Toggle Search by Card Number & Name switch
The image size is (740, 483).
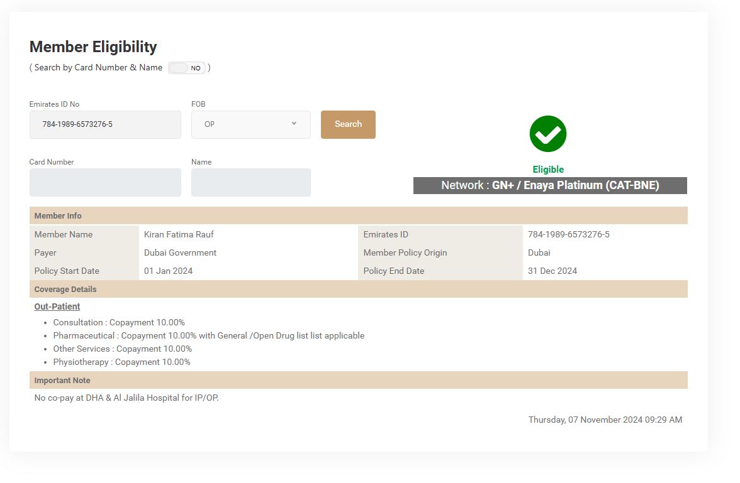[x=186, y=68]
